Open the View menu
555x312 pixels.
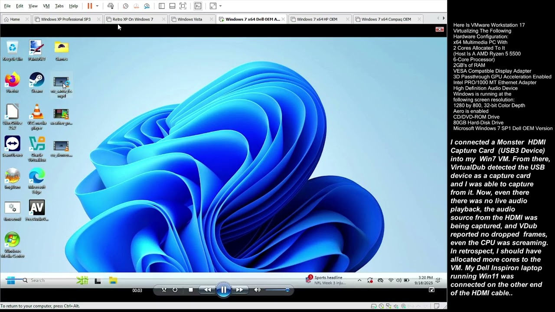tap(33, 6)
